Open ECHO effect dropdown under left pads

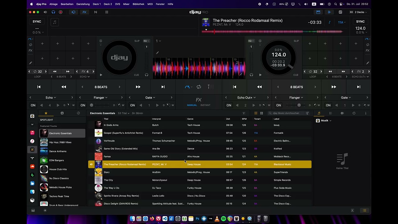click(84, 77)
